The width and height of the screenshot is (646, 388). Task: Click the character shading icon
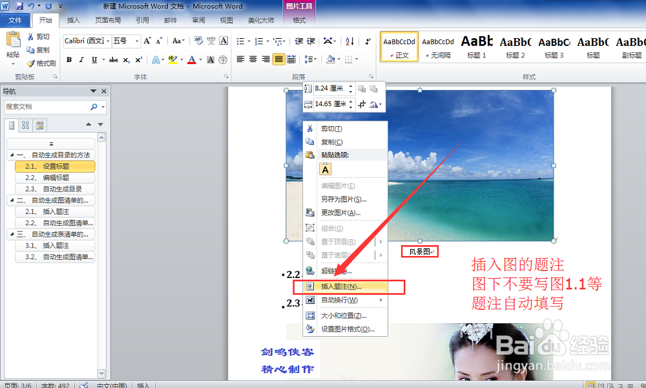[x=211, y=59]
